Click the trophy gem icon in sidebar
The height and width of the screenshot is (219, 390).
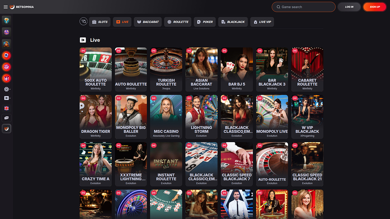pos(6,20)
